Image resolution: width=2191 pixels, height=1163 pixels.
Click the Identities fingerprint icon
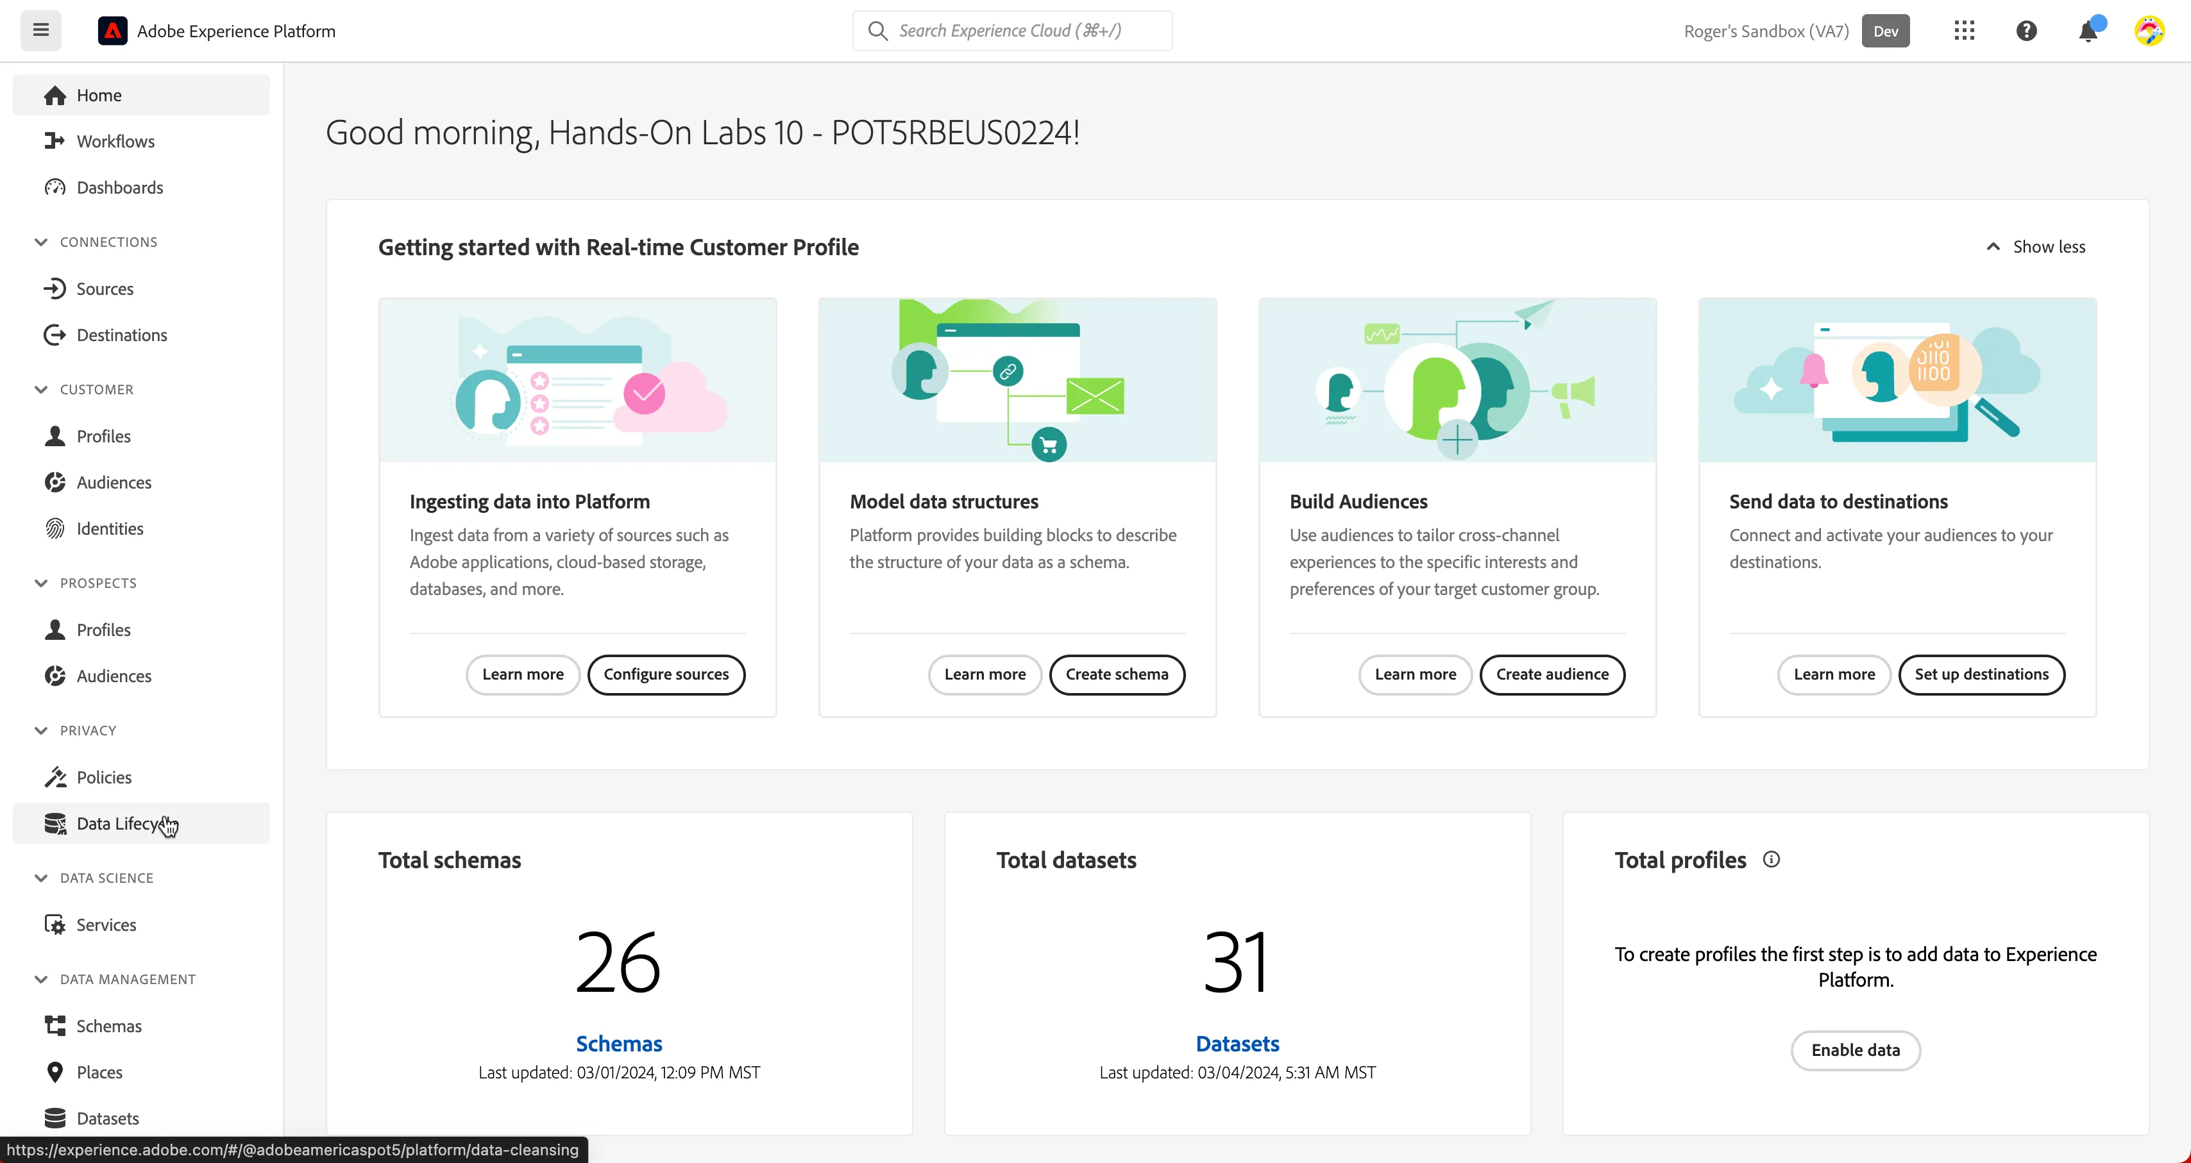pyautogui.click(x=55, y=529)
